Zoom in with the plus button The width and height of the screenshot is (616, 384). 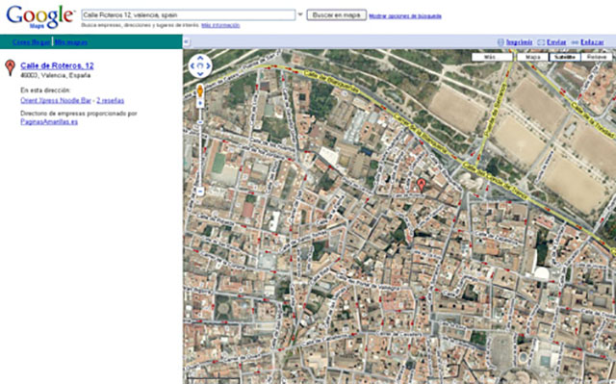coord(200,103)
